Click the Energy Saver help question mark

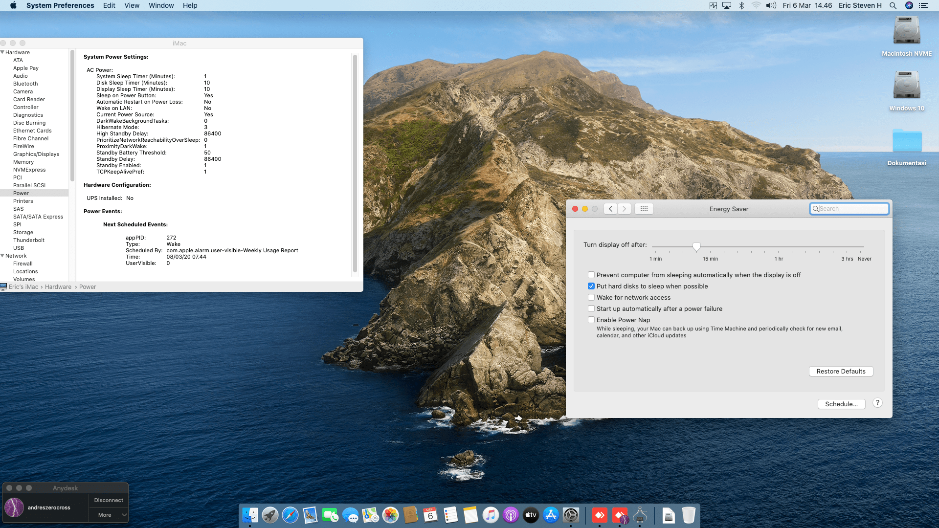coord(877,403)
